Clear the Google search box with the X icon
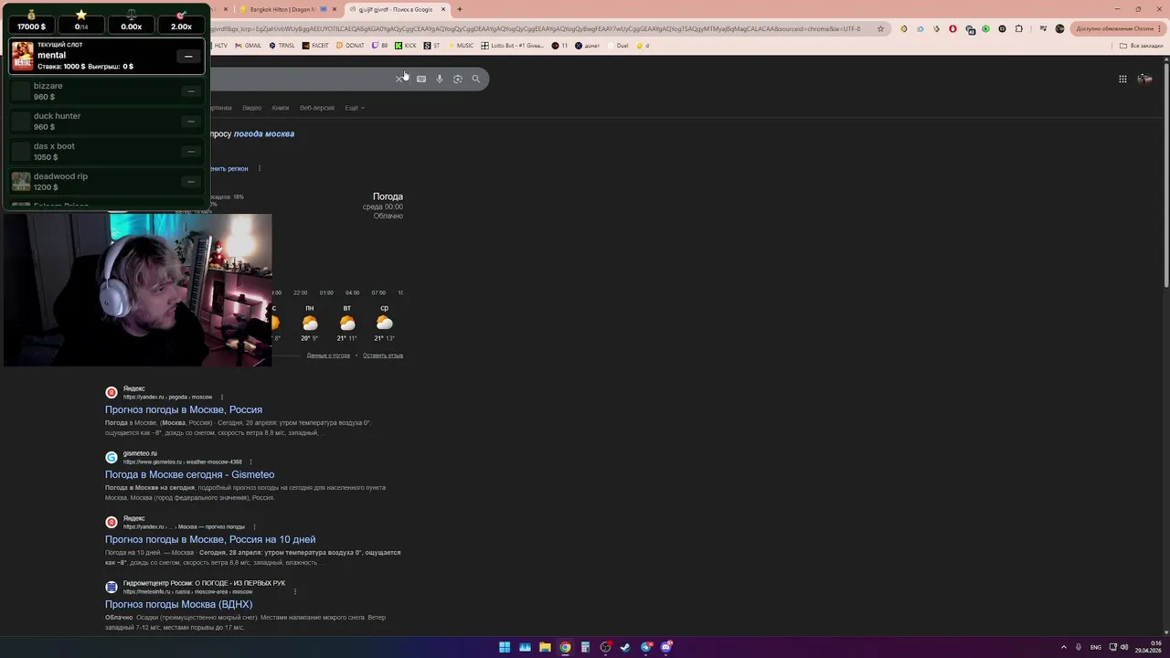Screen dimensions: 1170x658 [399, 80]
